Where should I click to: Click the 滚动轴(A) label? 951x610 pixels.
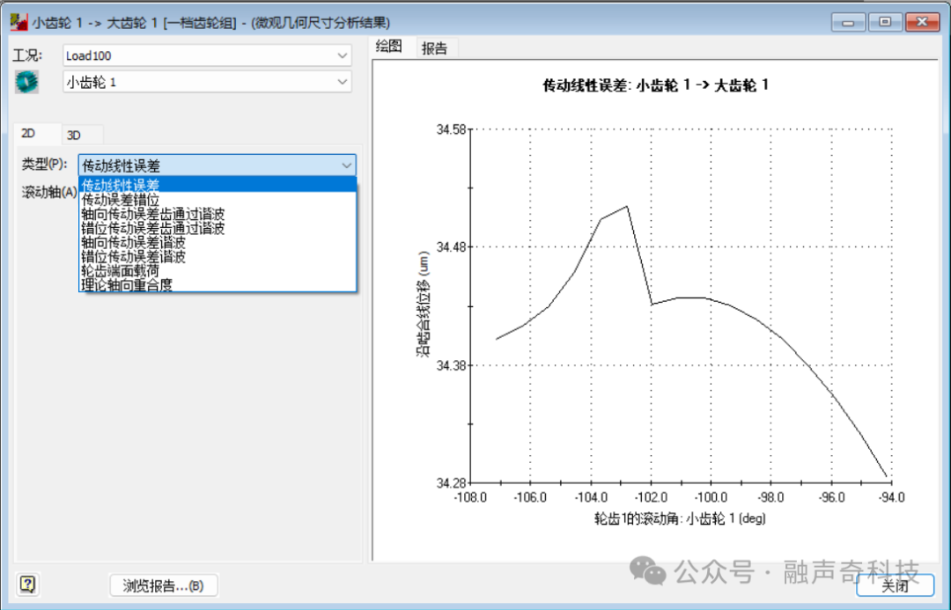49,192
